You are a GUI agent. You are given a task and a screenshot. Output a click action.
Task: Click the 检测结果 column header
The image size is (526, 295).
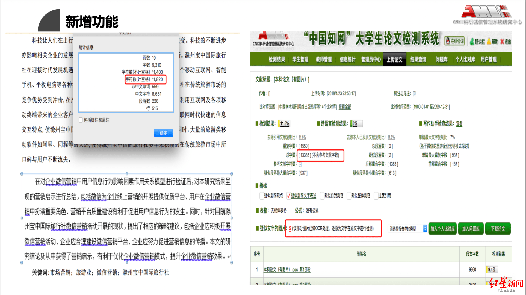[498, 254]
